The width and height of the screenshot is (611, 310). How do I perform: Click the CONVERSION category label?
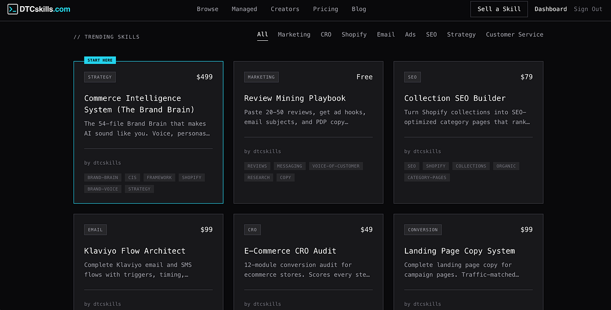(423, 230)
